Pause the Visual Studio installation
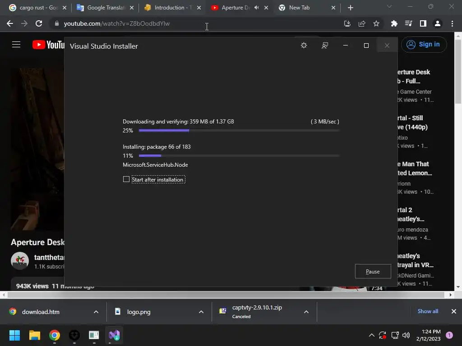 [373, 271]
